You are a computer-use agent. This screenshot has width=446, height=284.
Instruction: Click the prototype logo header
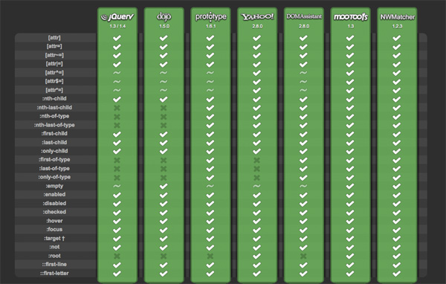coord(210,17)
